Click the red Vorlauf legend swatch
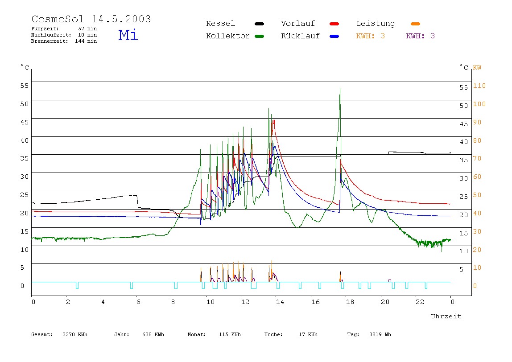Viewport: 512px width, 362px height. tap(334, 24)
